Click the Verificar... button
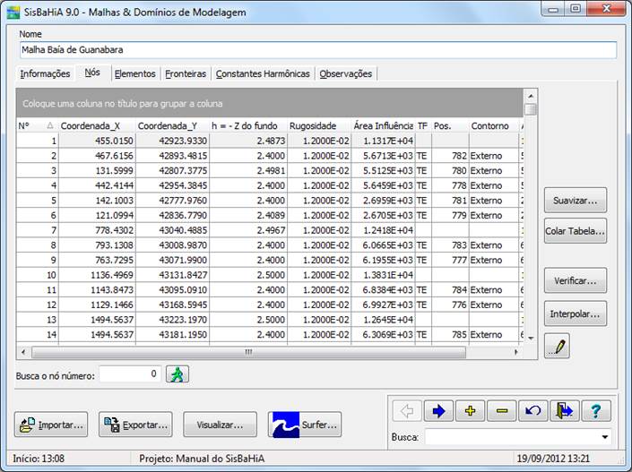 point(576,280)
